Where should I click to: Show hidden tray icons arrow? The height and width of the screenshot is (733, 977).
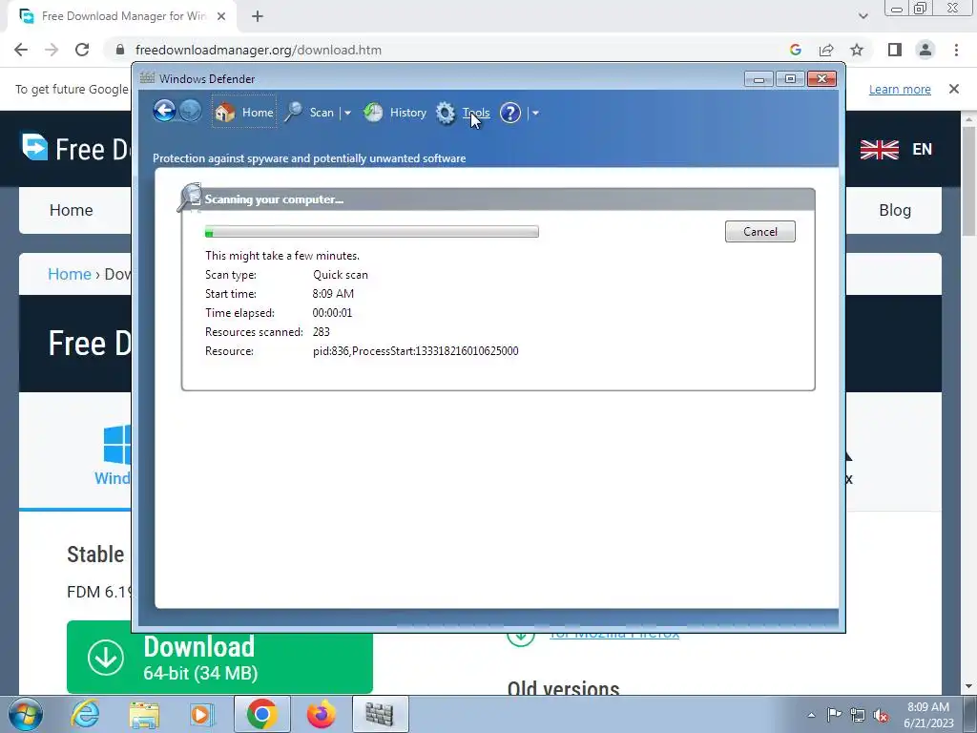(811, 715)
